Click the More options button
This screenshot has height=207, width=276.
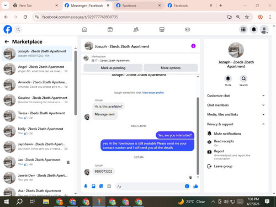[x=171, y=68]
